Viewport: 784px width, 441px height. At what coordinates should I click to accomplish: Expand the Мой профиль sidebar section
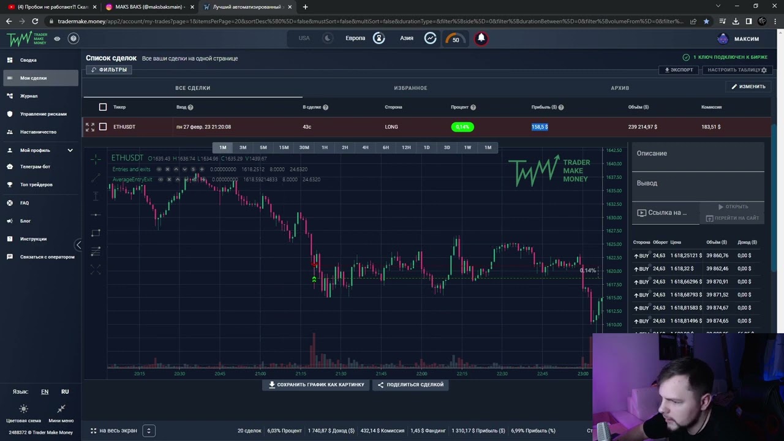(40, 150)
